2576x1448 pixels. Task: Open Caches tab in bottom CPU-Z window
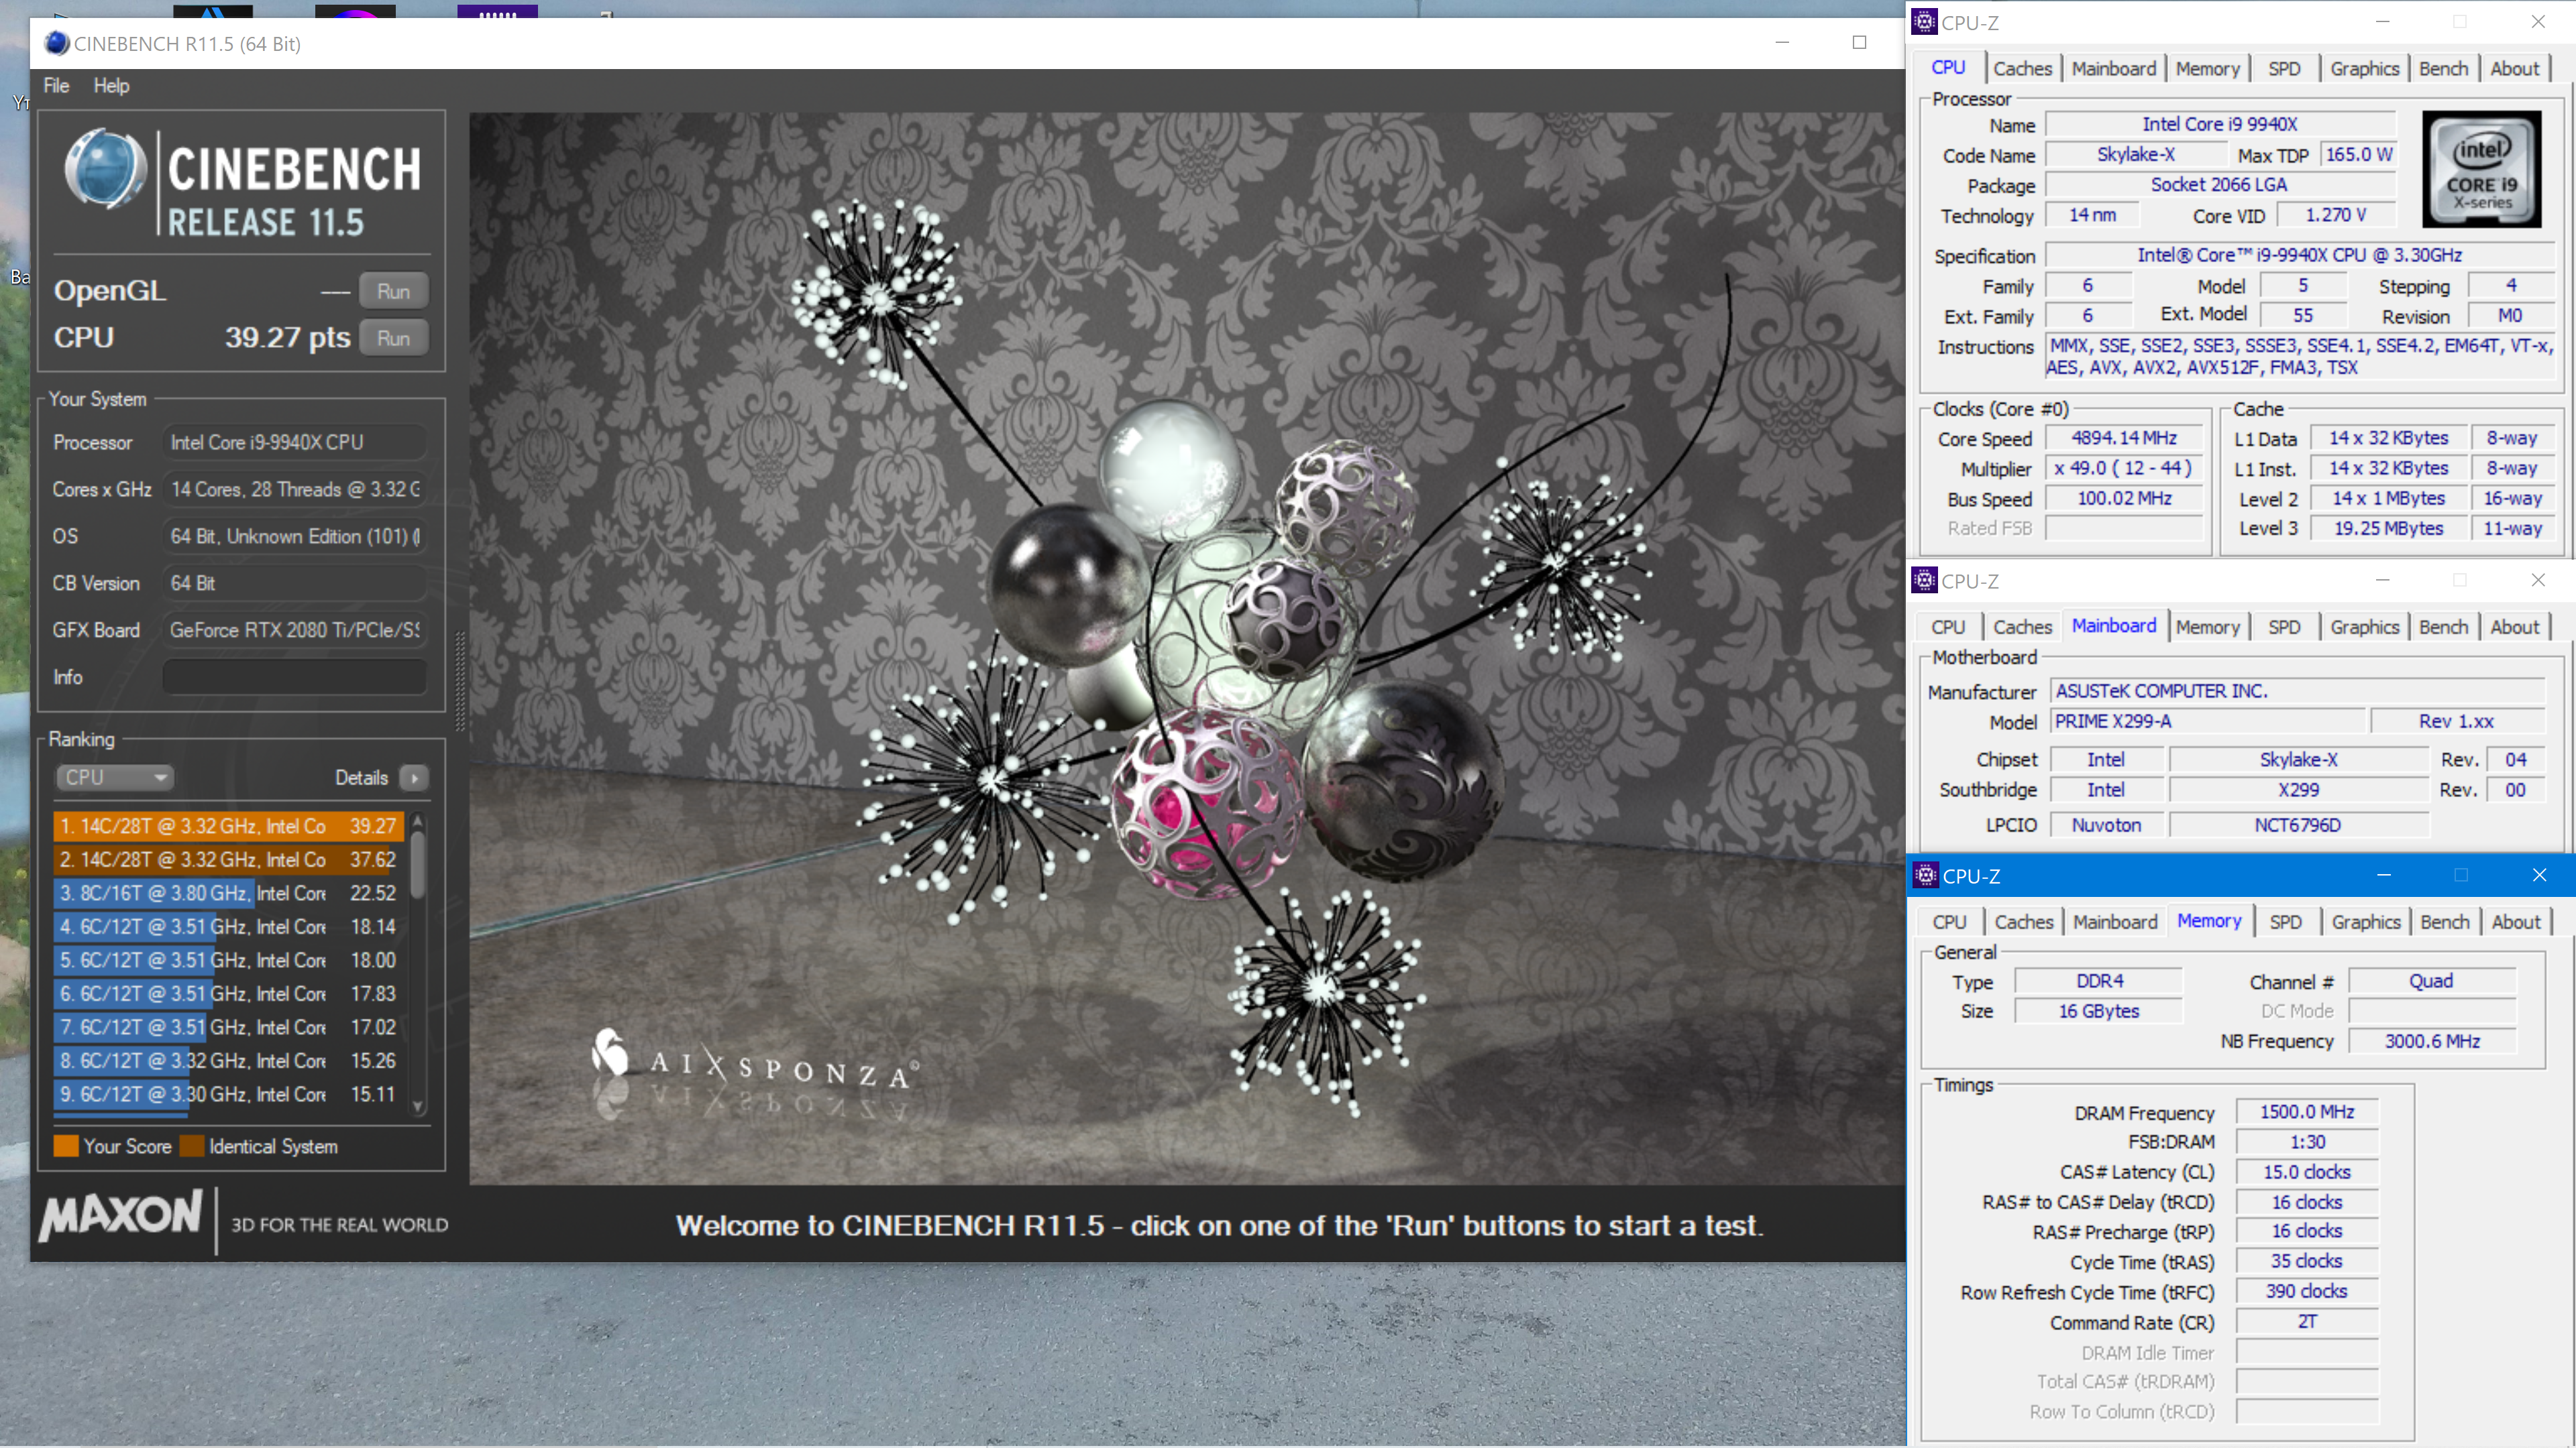tap(2024, 921)
